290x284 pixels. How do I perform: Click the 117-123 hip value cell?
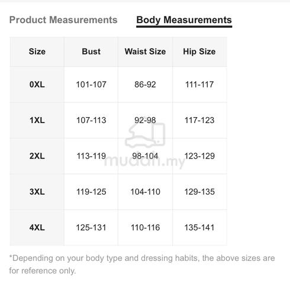pyautogui.click(x=199, y=120)
